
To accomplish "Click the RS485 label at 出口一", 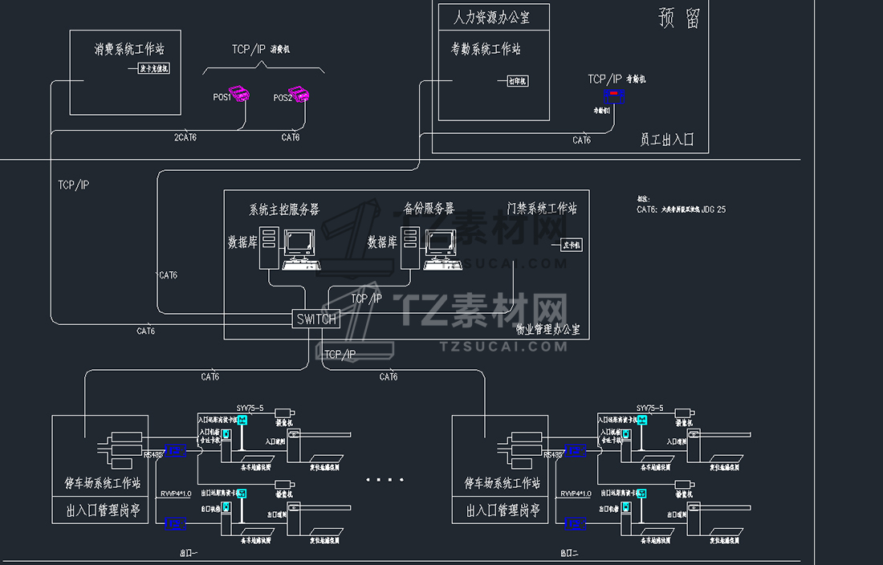I will [x=153, y=454].
